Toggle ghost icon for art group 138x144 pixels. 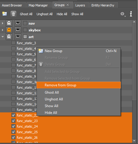[x=9, y=37]
